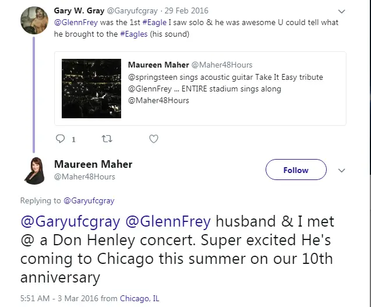Click the 29 Feb 2016 timestamp
Screen dimensions: 371x307
186,10
